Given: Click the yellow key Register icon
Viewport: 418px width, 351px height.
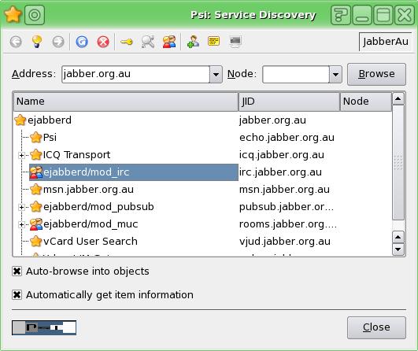Looking at the screenshot, I should pyautogui.click(x=127, y=42).
